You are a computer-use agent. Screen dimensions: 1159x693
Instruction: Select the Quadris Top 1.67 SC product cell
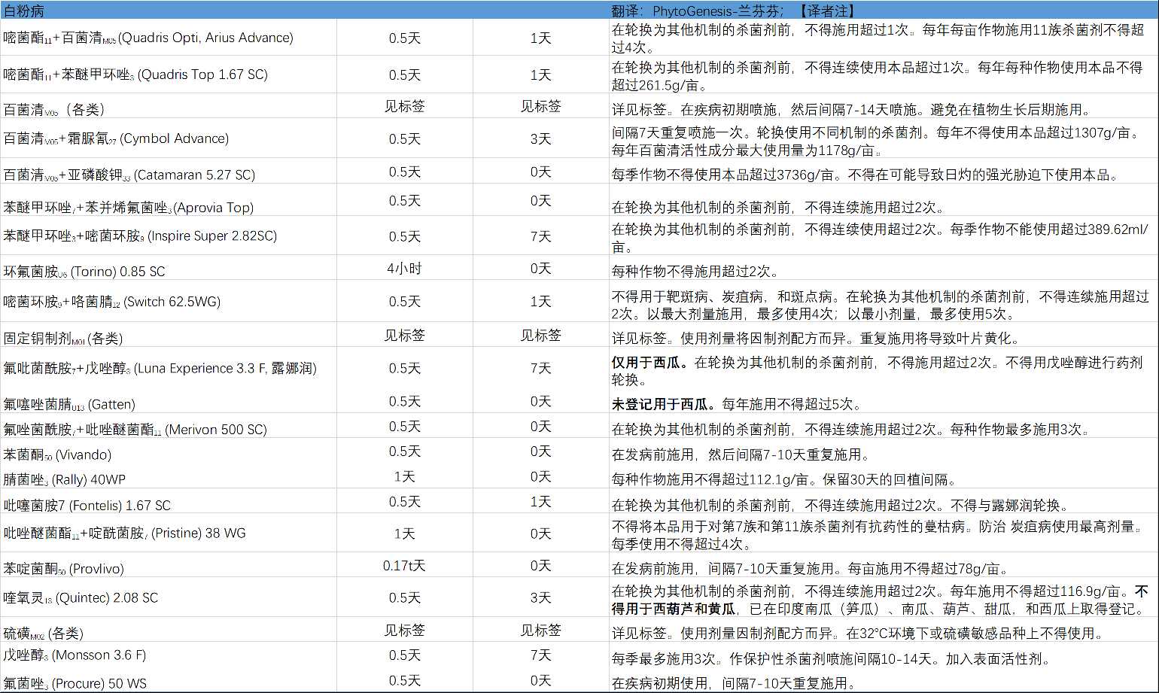(x=169, y=74)
